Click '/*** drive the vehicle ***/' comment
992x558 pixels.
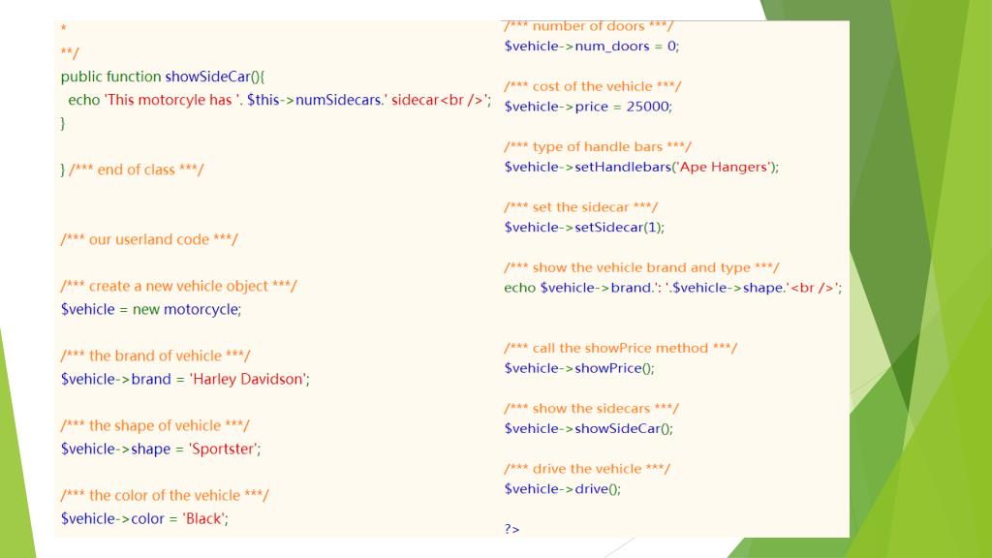pos(587,469)
